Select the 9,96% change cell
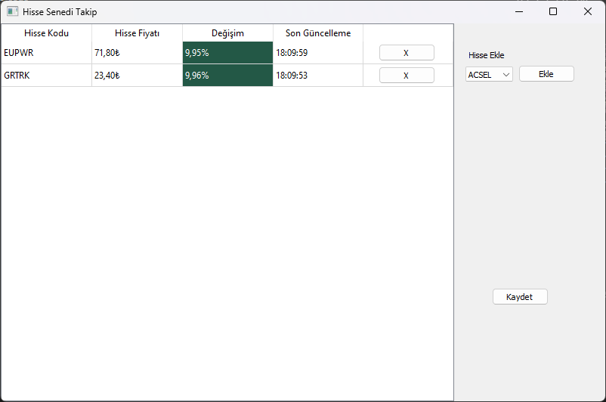Screen dimensions: 606x402 [x=227, y=76]
